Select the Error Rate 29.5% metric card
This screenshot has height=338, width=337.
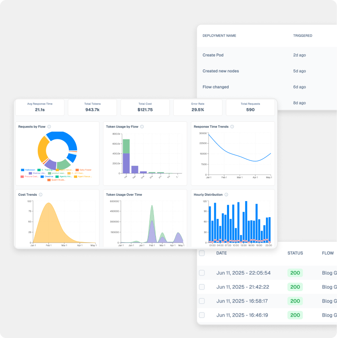[x=198, y=107]
